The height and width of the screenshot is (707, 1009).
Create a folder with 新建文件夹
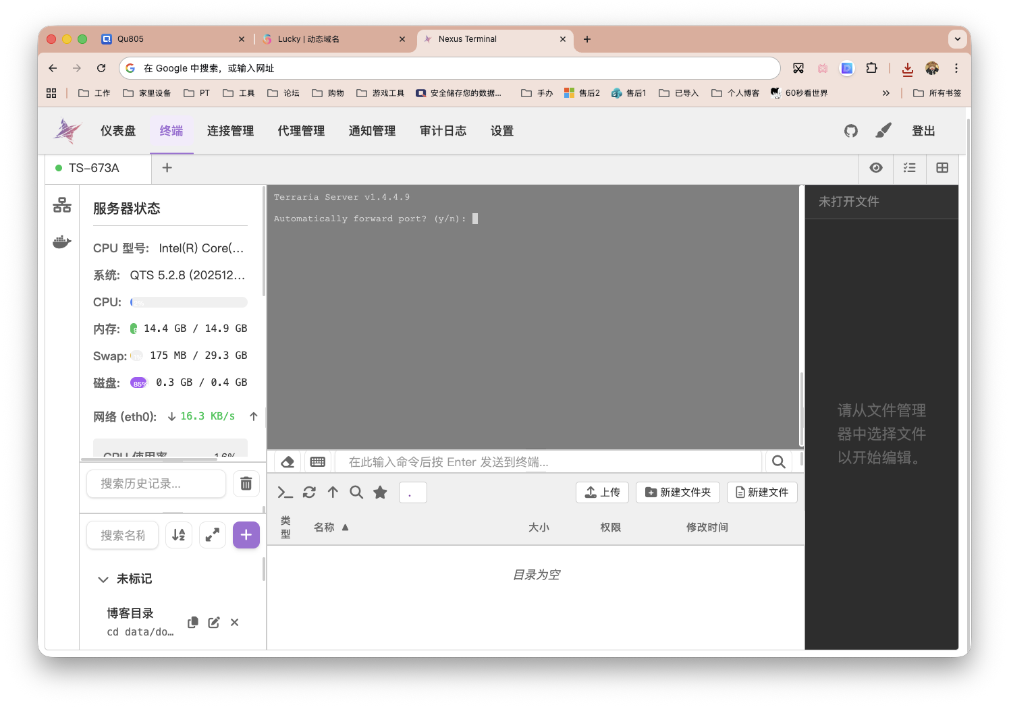678,492
